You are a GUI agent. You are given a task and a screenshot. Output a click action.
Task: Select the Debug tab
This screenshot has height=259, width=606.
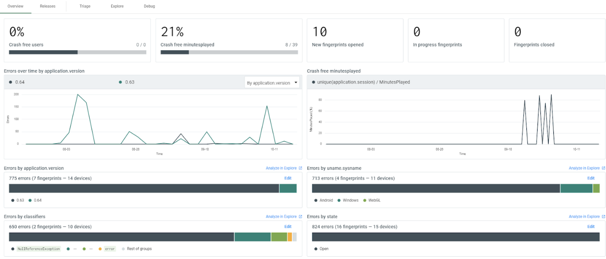149,6
